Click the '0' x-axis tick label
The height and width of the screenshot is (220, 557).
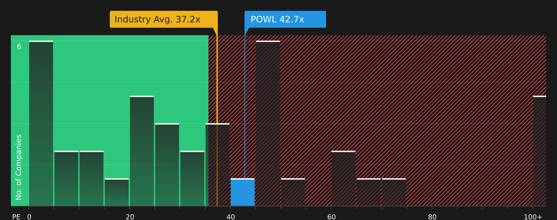[29, 217]
